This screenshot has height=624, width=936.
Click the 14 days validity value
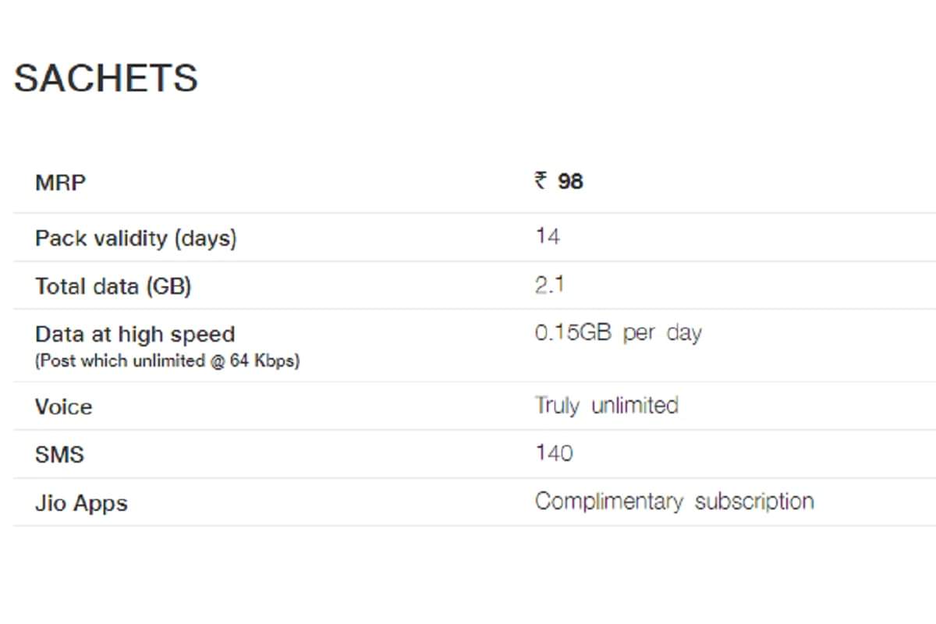click(x=548, y=236)
